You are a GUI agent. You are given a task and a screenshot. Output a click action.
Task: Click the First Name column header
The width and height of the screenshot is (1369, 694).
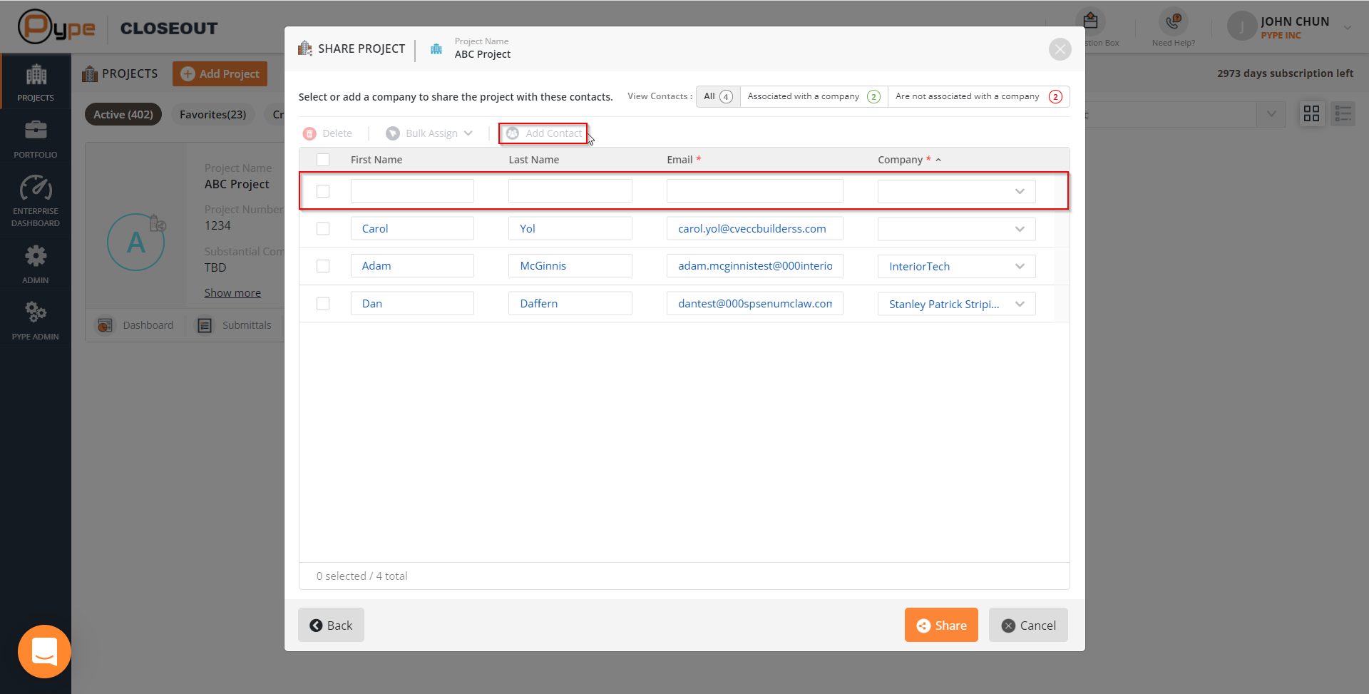coord(376,160)
